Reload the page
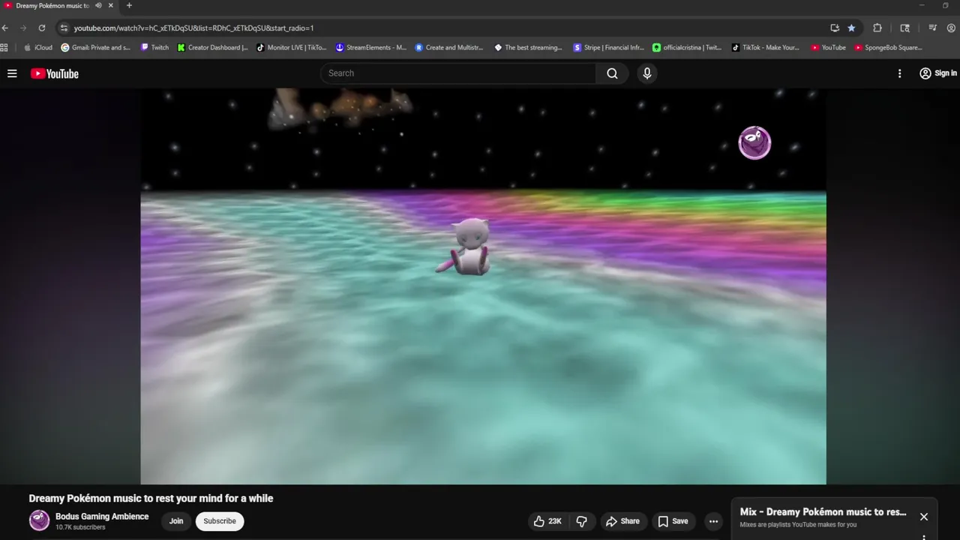Image resolution: width=960 pixels, height=540 pixels. tap(42, 28)
